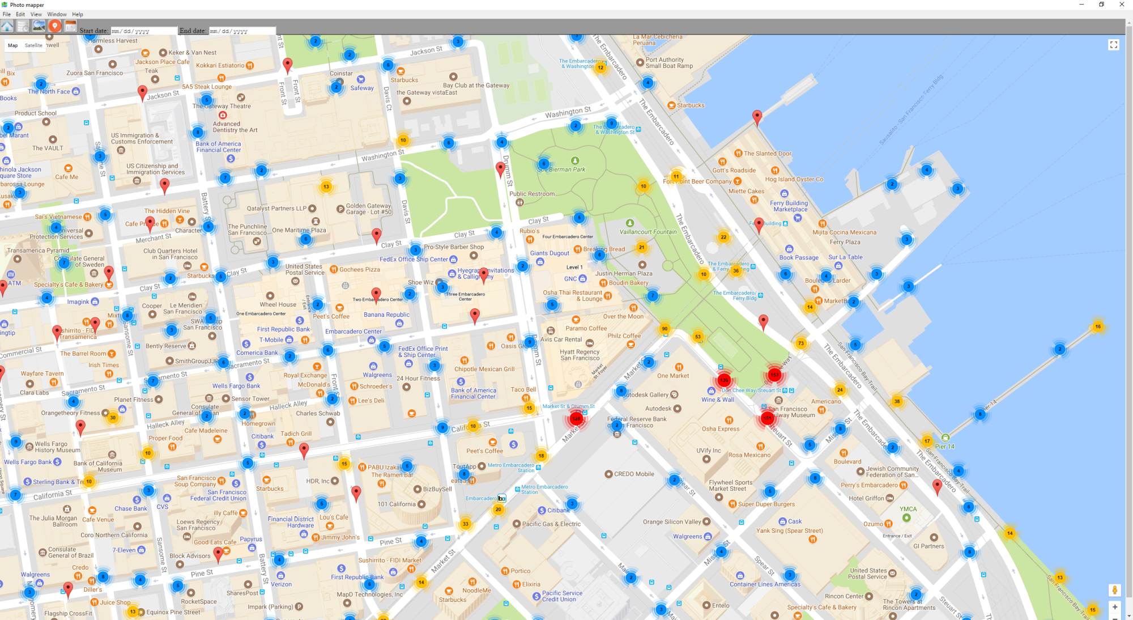1133x620 pixels.
Task: Click yellow cluster 90 near Paramo Coffee
Action: coord(665,329)
